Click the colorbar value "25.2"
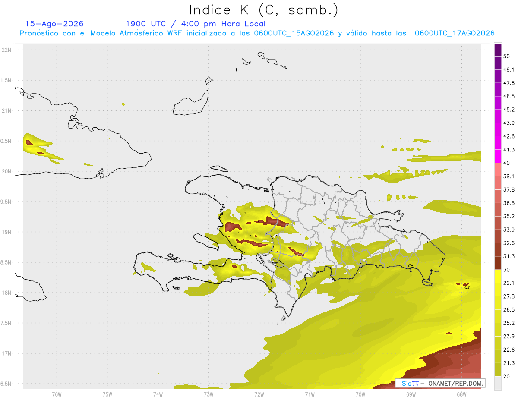Image resolution: width=518 pixels, height=400 pixels. [509, 323]
